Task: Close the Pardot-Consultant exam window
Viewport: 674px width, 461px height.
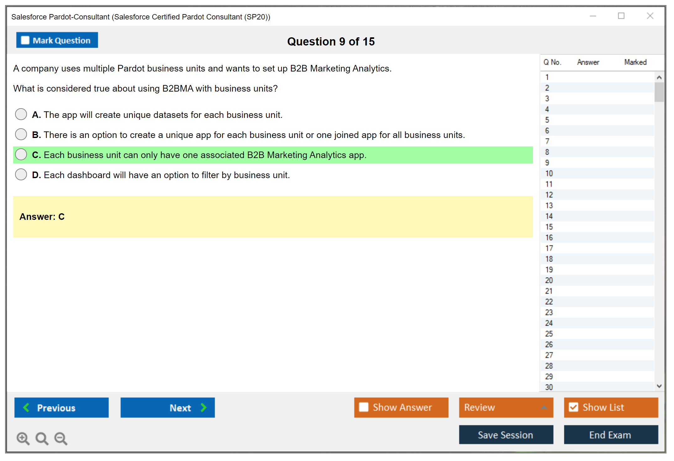Action: (650, 16)
